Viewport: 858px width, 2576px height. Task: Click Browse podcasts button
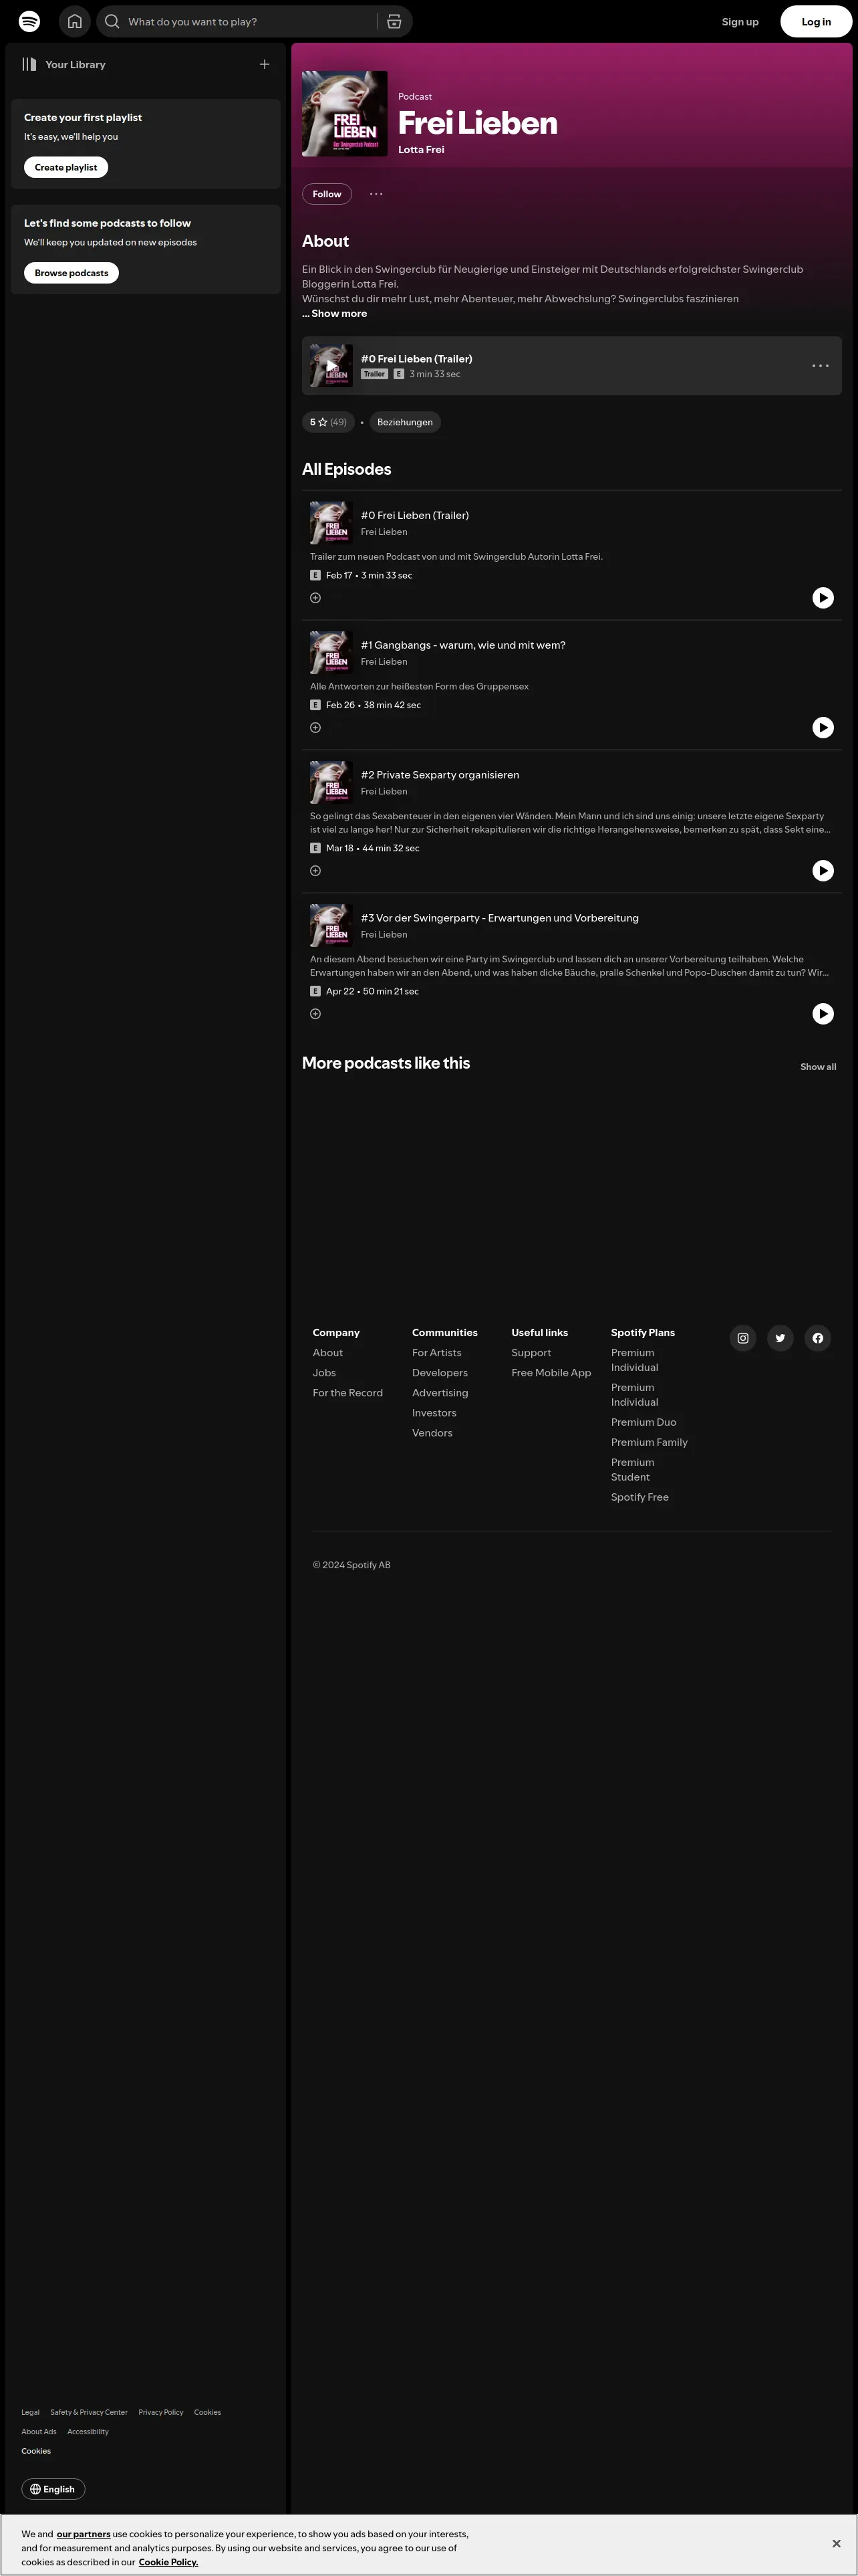[71, 273]
